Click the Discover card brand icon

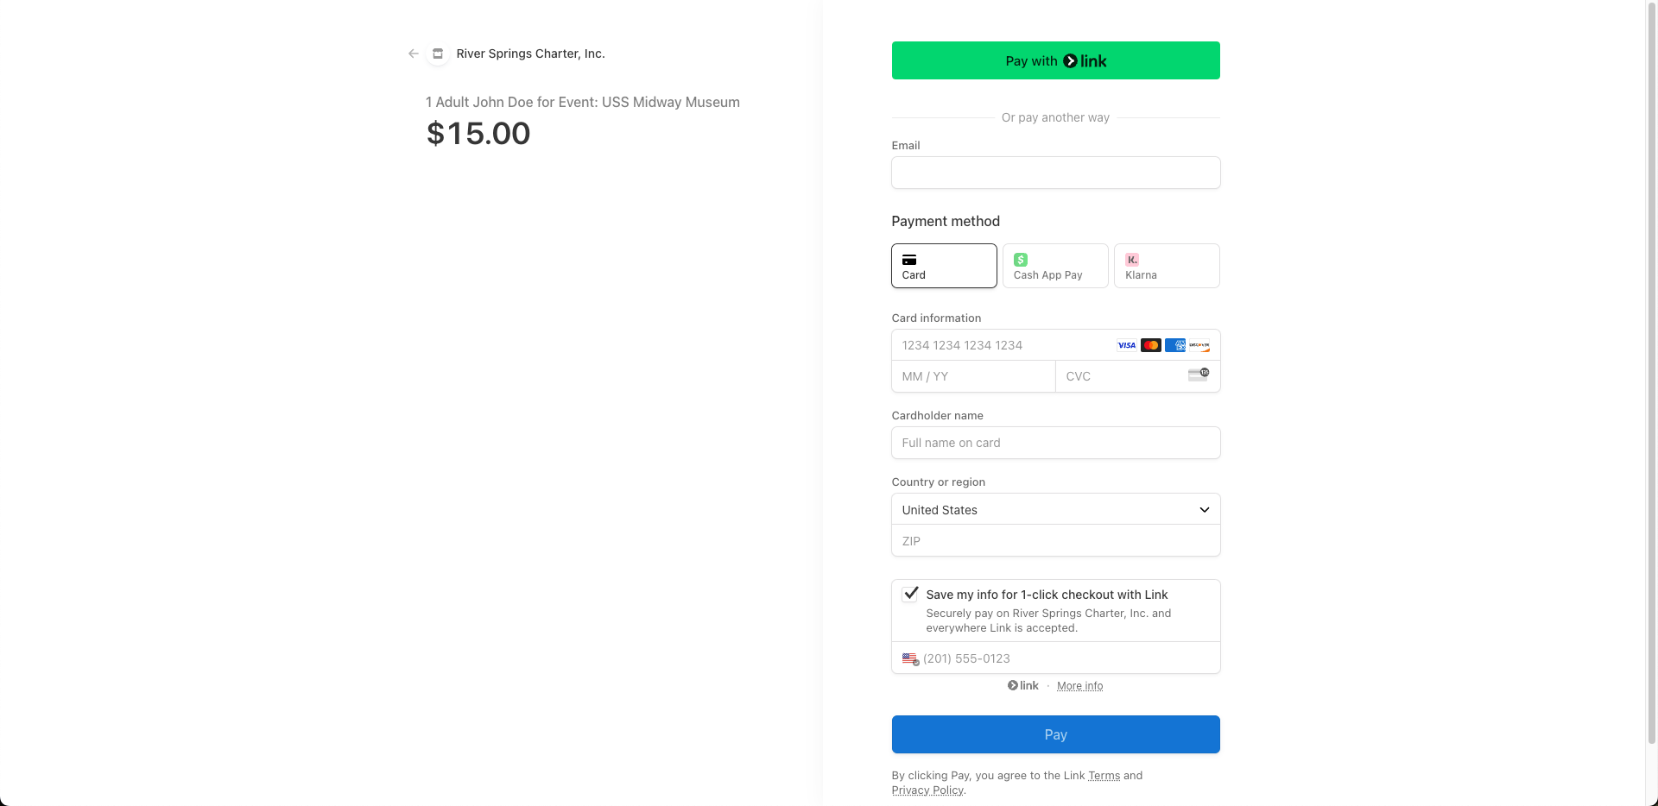1199,345
